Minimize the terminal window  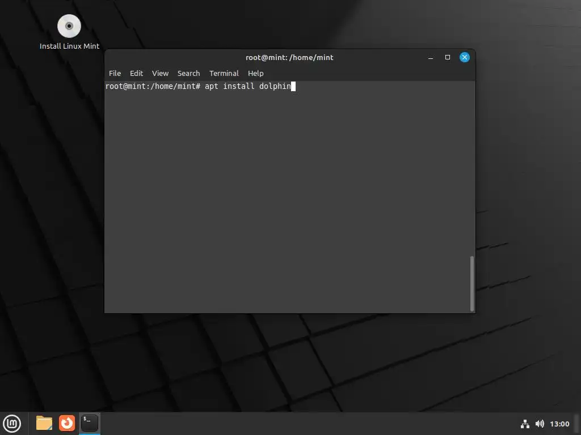pos(431,57)
